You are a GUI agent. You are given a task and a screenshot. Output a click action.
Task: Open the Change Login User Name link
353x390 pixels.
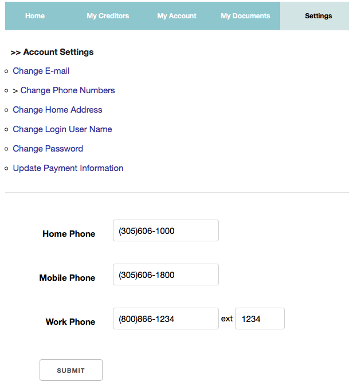tap(62, 129)
